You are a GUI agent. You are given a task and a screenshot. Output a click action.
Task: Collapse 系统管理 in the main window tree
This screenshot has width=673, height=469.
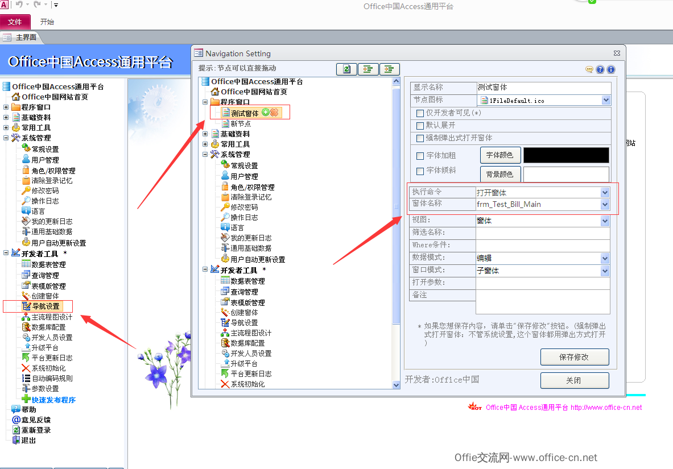tap(6, 138)
